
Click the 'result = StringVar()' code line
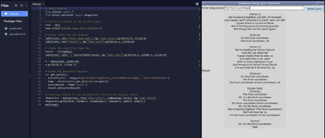click(x=58, y=52)
